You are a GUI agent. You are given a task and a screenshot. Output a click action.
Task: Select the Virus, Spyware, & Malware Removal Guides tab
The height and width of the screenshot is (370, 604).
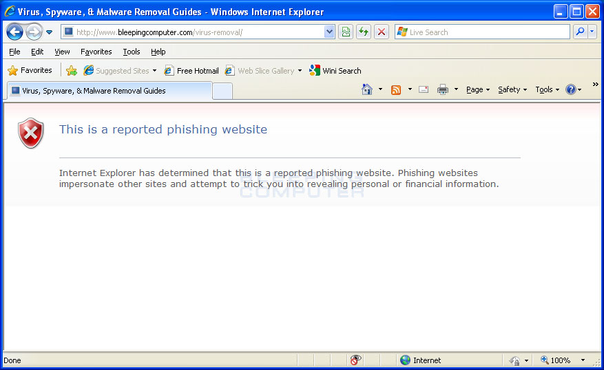110,91
